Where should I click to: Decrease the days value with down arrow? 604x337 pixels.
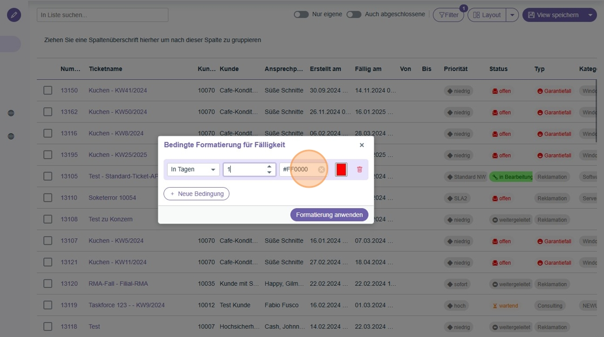[x=269, y=173]
